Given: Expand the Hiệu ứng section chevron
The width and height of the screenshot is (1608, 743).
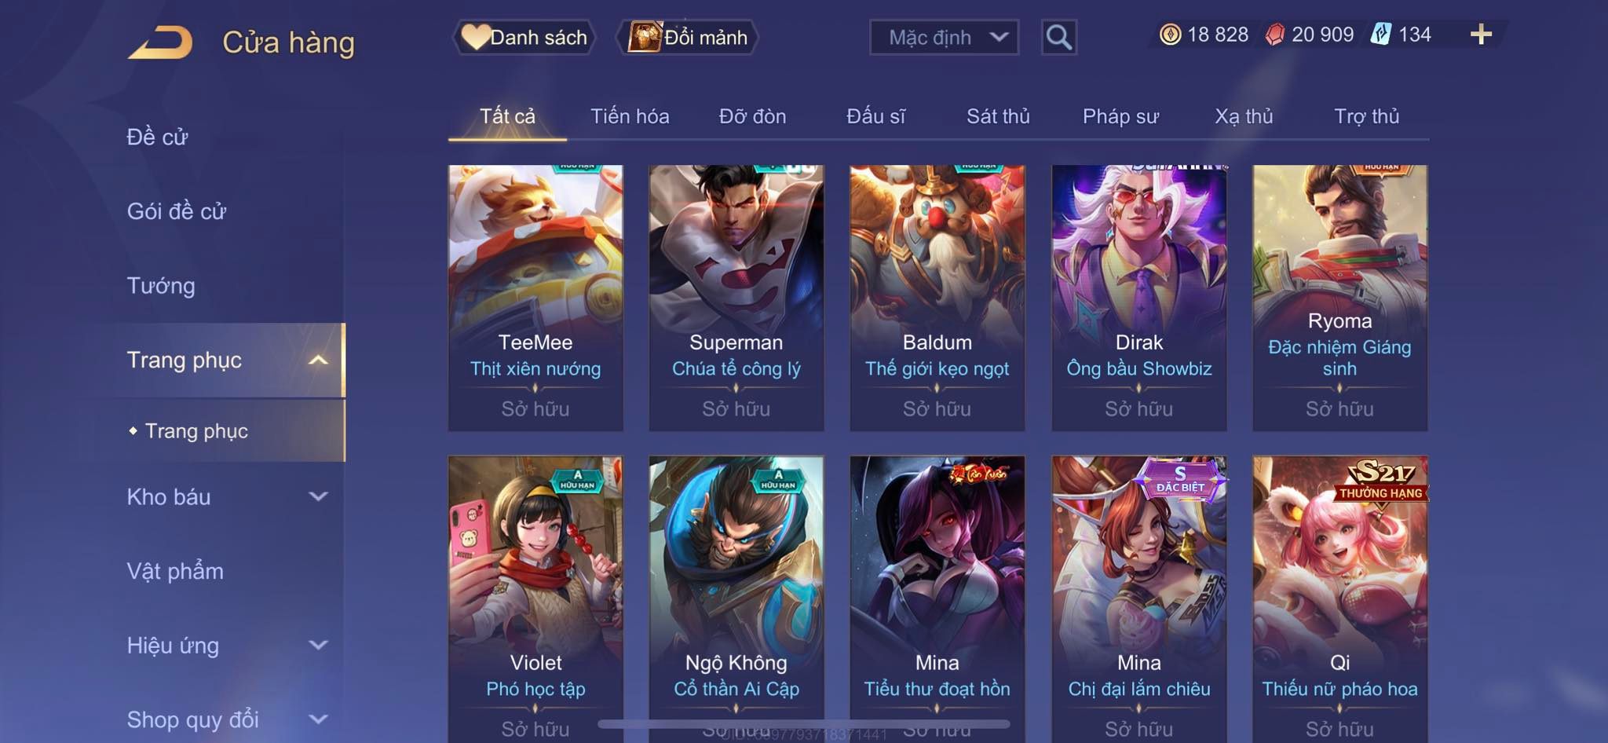Looking at the screenshot, I should [x=318, y=645].
